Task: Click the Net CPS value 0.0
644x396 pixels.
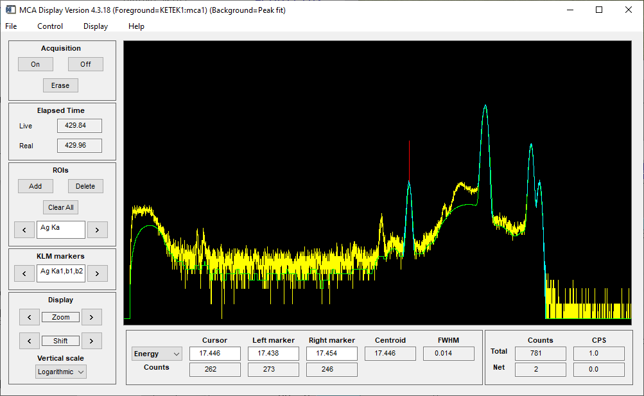Action: coord(599,369)
